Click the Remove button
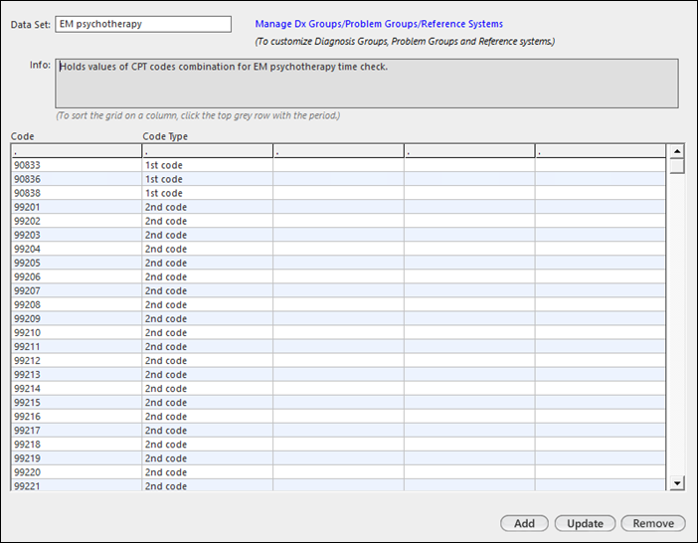698x543 pixels. coord(653,523)
